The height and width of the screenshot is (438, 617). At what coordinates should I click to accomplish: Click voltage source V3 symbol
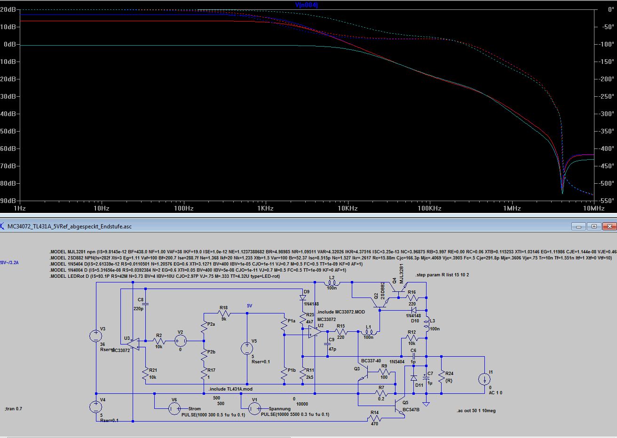coord(96,336)
